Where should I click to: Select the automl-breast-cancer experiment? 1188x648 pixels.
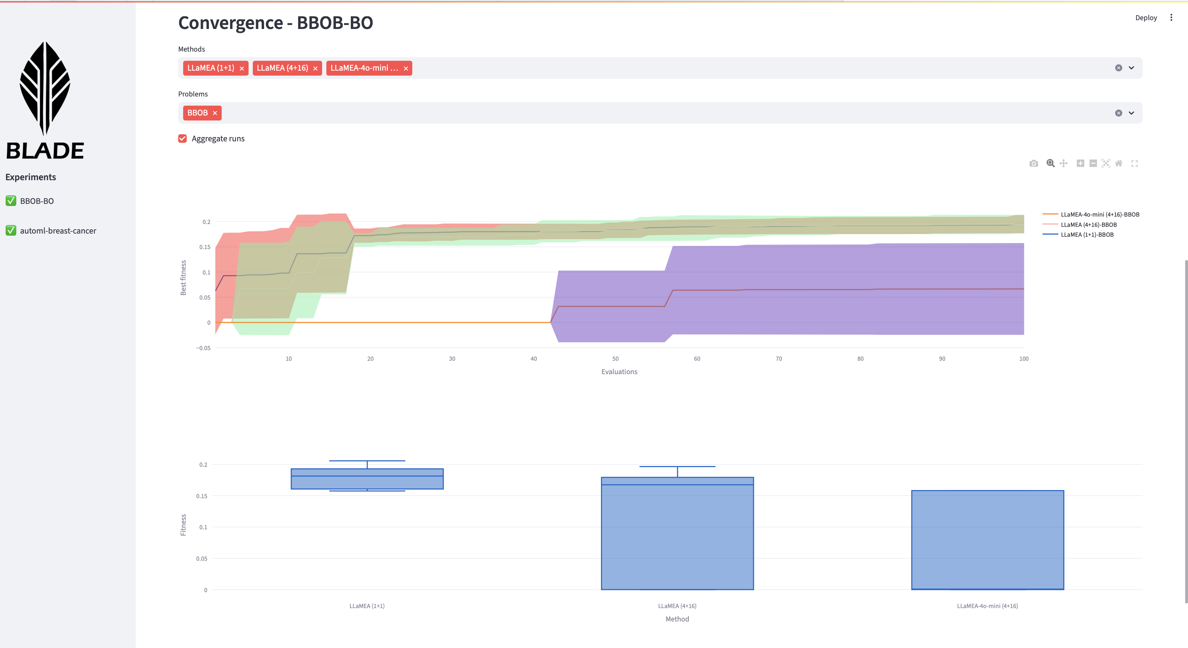tap(58, 230)
